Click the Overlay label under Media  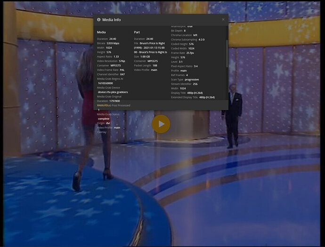[102, 132]
